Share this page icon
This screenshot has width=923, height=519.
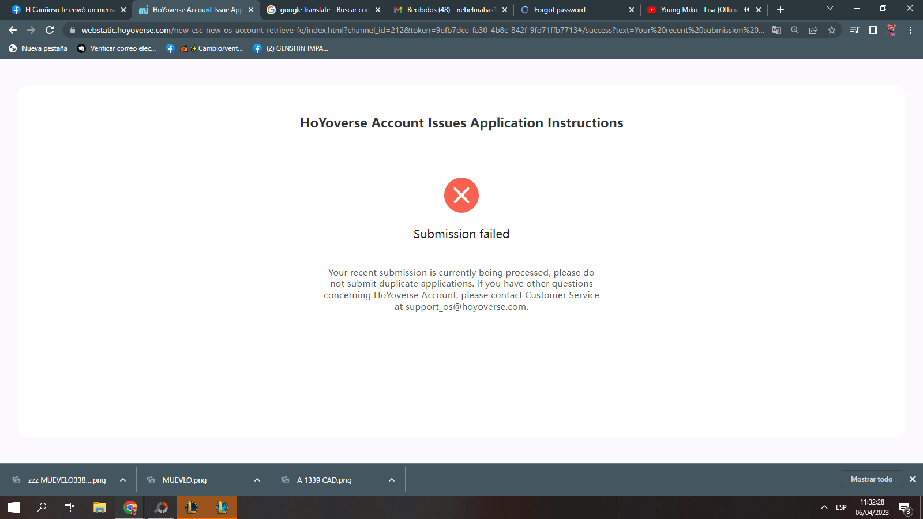point(813,30)
